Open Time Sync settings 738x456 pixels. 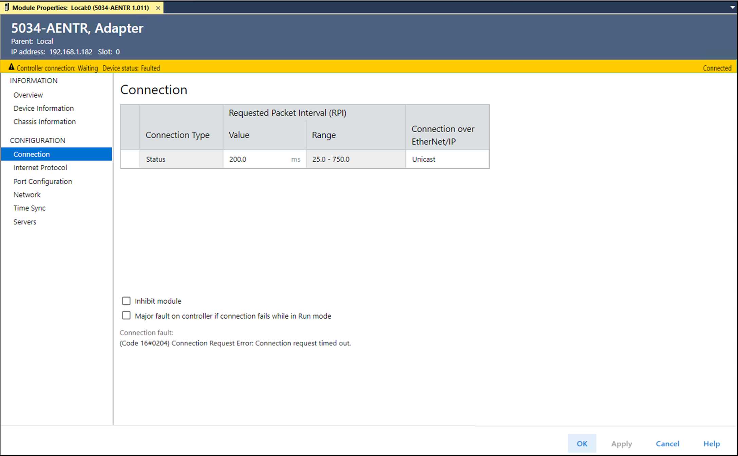point(29,208)
